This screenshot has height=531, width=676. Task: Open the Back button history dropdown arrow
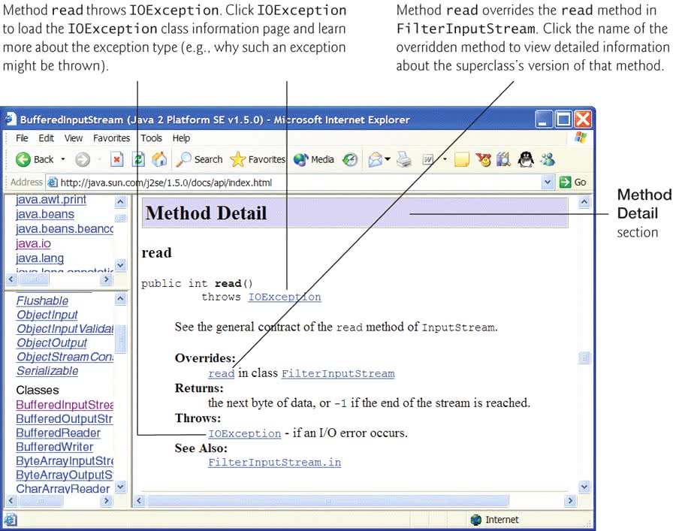(x=63, y=159)
